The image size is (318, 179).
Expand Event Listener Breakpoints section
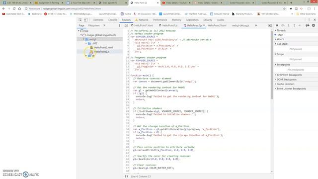click(291, 89)
